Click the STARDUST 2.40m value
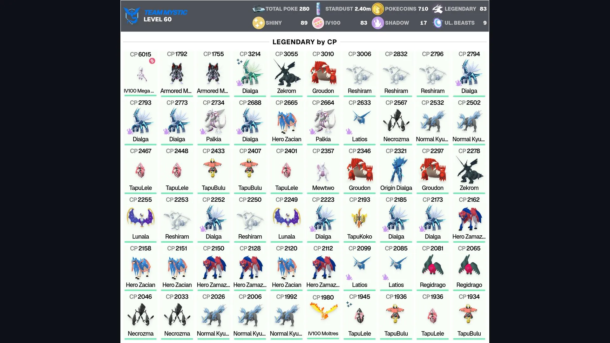The image size is (610, 343). click(362, 9)
